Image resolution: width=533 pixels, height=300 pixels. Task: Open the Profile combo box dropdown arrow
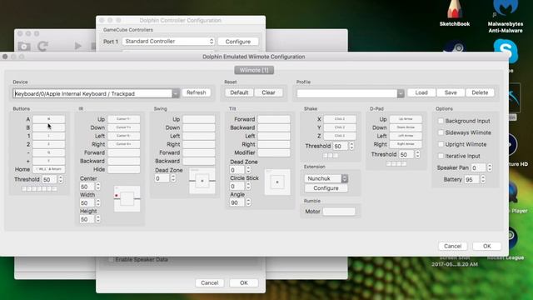point(401,93)
